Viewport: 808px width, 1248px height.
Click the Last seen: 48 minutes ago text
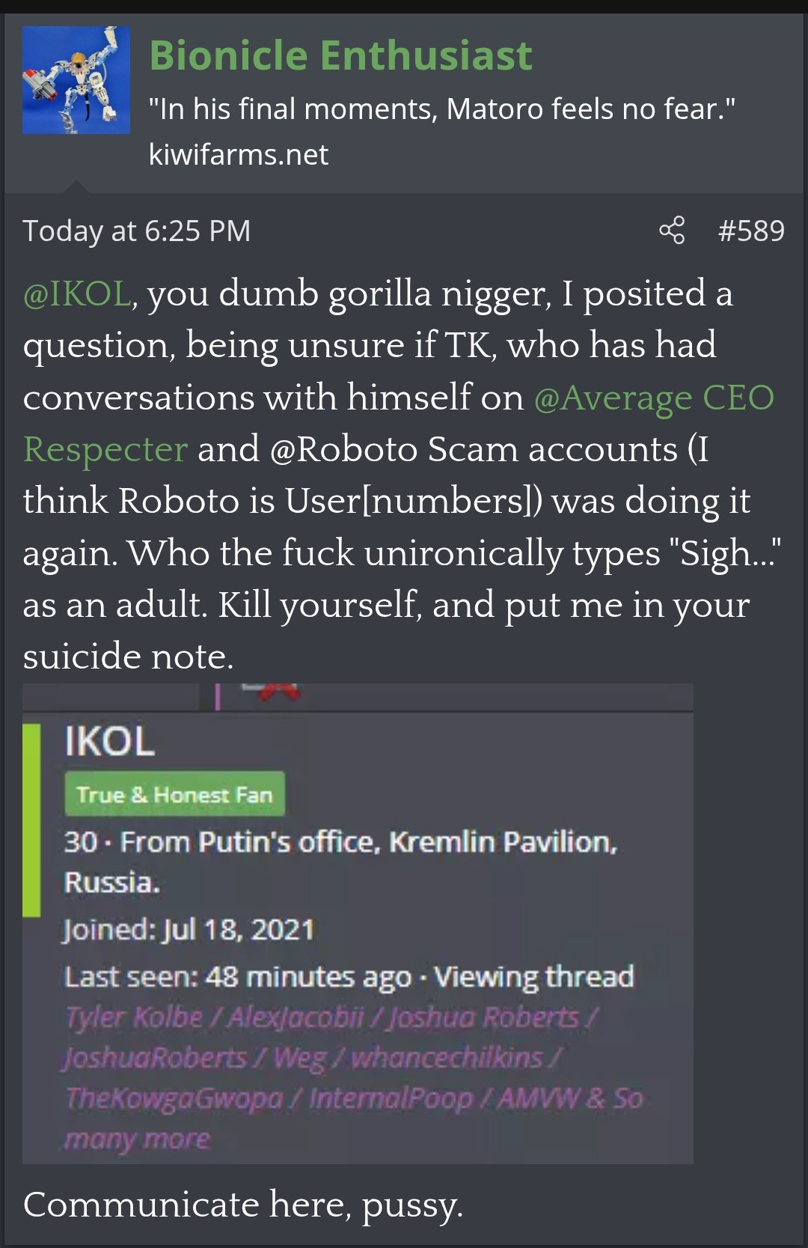point(238,977)
